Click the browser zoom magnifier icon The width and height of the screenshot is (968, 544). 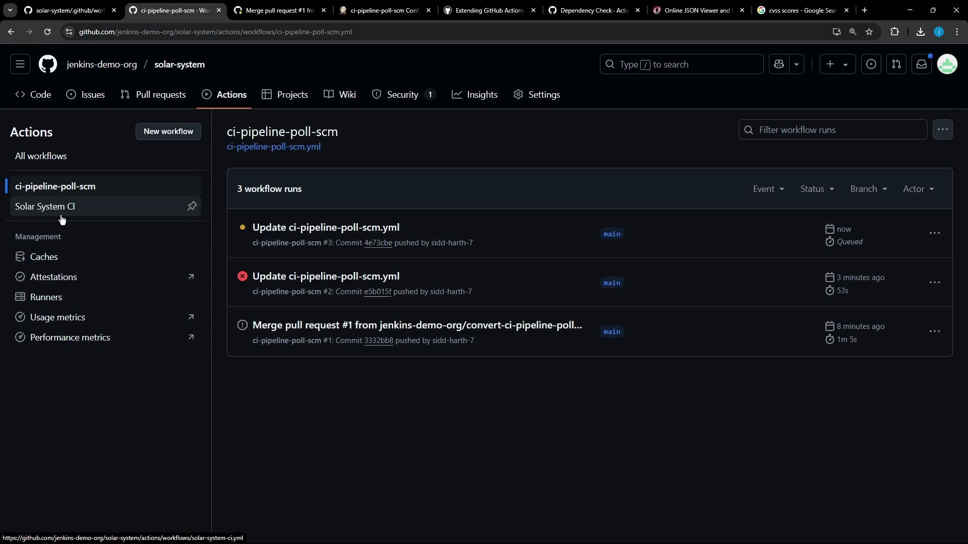pyautogui.click(x=853, y=32)
